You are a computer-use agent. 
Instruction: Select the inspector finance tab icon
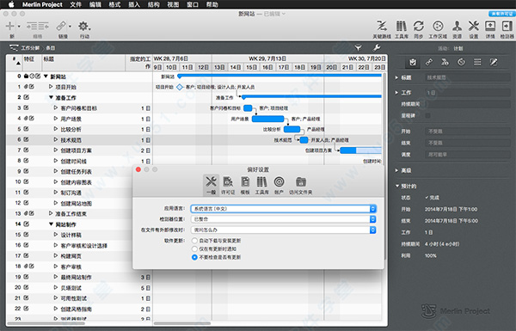coord(445,62)
